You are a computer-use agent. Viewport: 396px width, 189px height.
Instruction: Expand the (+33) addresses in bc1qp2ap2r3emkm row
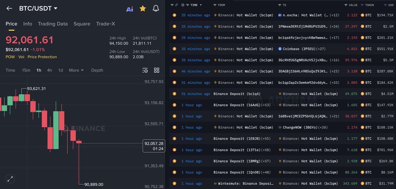(334, 83)
